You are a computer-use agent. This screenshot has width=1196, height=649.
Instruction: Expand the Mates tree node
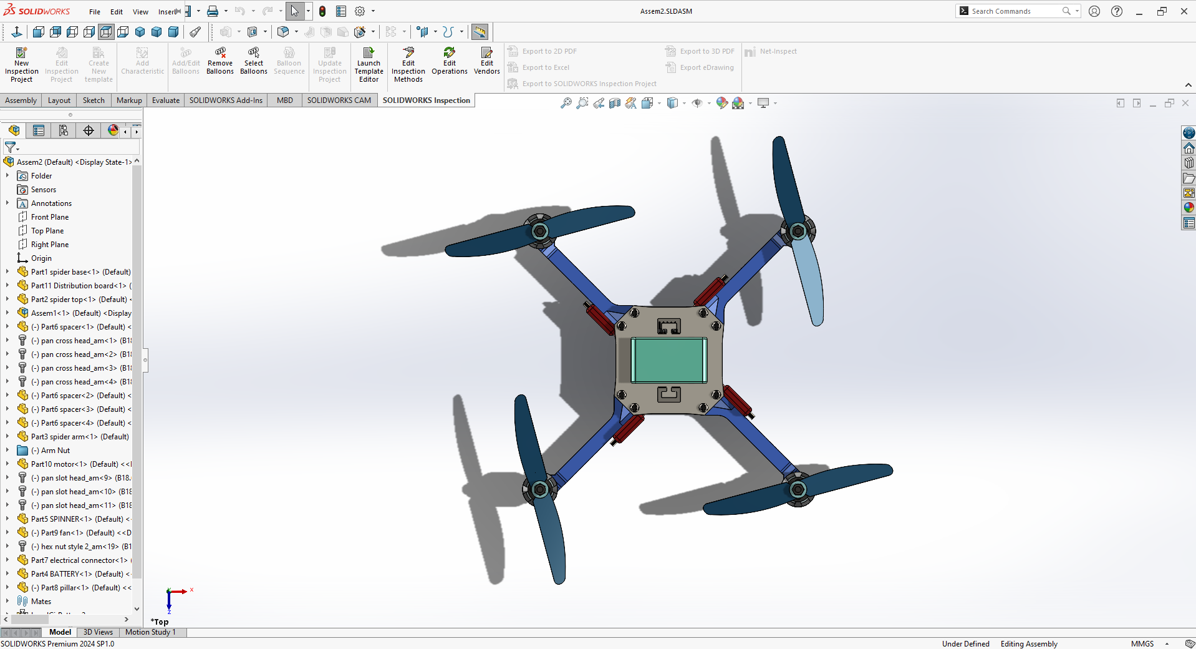pyautogui.click(x=7, y=602)
